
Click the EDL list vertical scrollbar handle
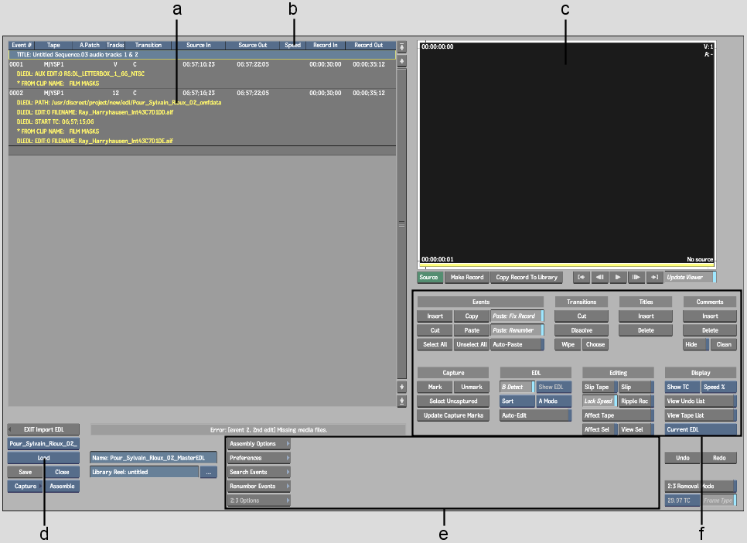click(x=401, y=224)
